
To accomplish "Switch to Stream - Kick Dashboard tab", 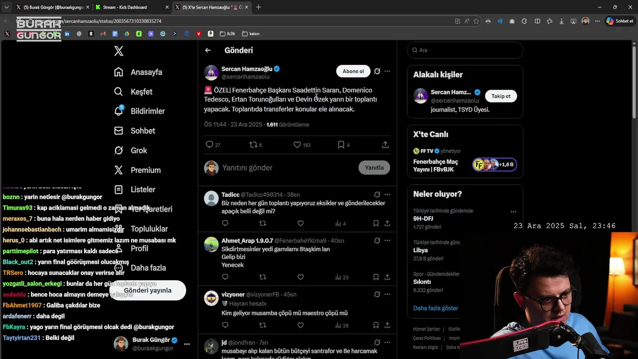I will [132, 7].
